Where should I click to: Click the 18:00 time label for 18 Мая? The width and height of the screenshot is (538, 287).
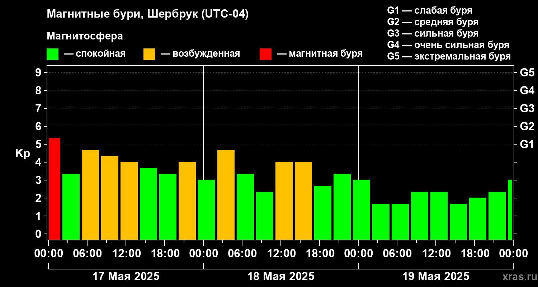tap(320, 254)
